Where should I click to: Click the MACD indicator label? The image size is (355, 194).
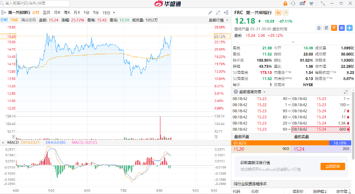pos(13,143)
